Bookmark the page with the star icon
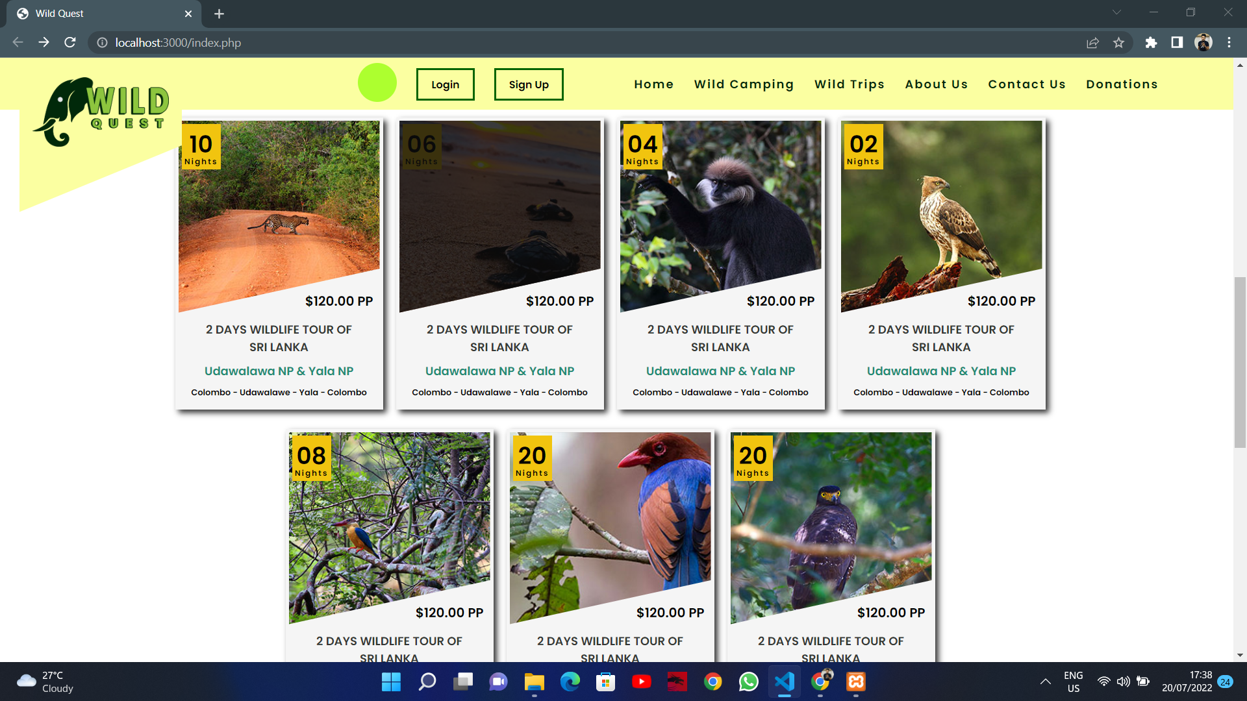Screen dimensions: 1247x701 1119,42
